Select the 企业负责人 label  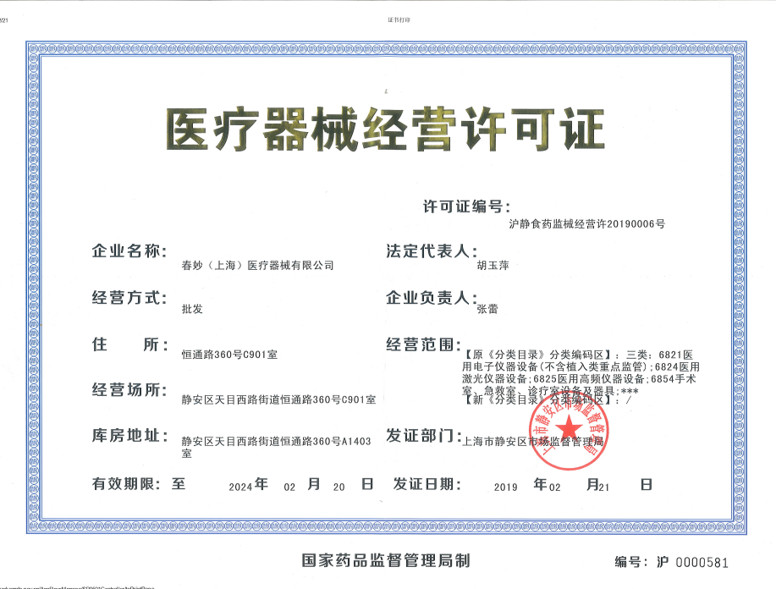click(x=432, y=298)
